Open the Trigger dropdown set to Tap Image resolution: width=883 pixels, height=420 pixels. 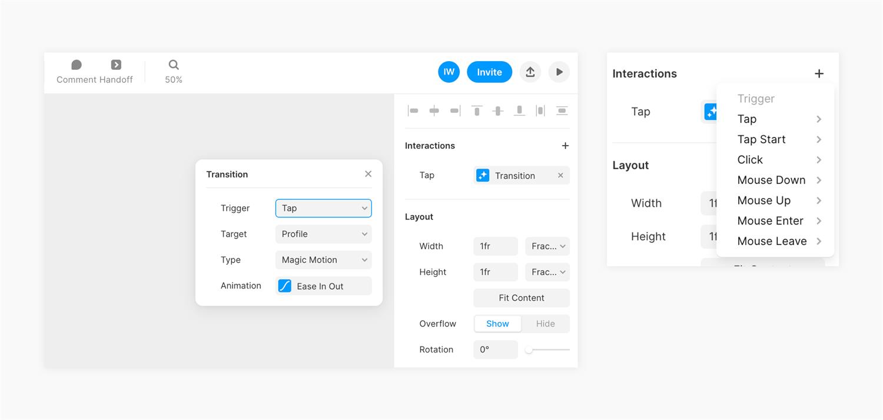coord(323,208)
